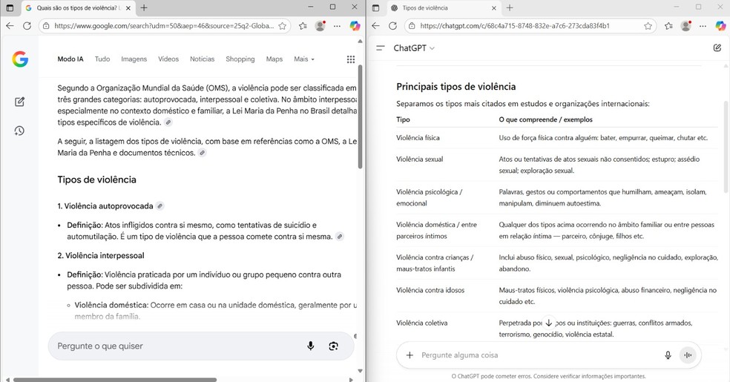Click the Google logo in left window
The image size is (730, 382).
[x=20, y=59]
